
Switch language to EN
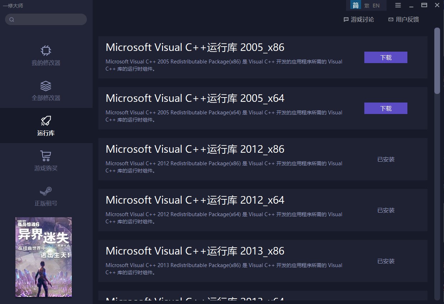coord(376,5)
